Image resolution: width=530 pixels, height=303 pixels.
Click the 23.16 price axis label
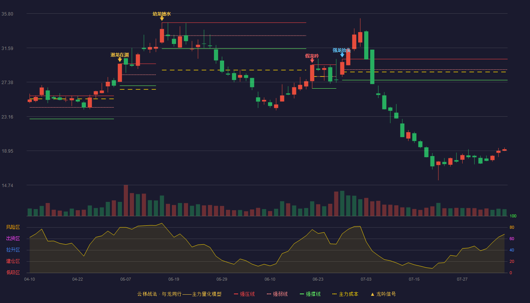(x=7, y=117)
